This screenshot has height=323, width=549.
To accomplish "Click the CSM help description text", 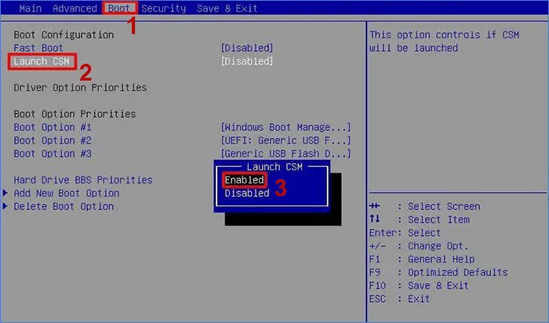I will [444, 42].
